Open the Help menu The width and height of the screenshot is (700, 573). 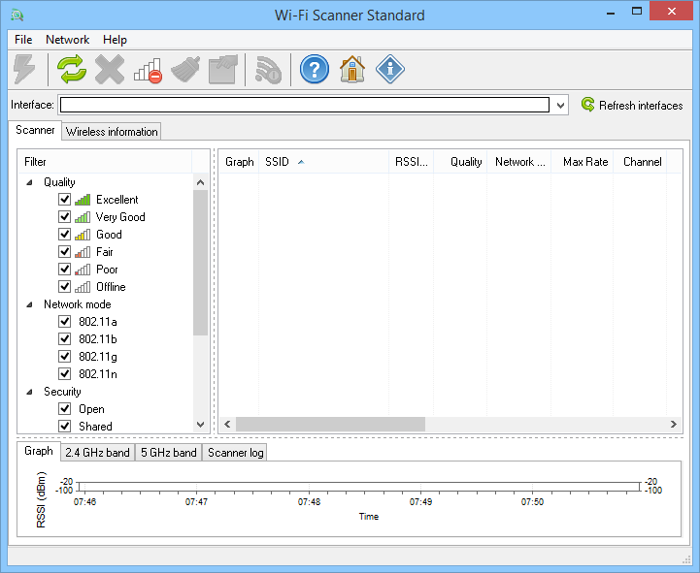115,40
